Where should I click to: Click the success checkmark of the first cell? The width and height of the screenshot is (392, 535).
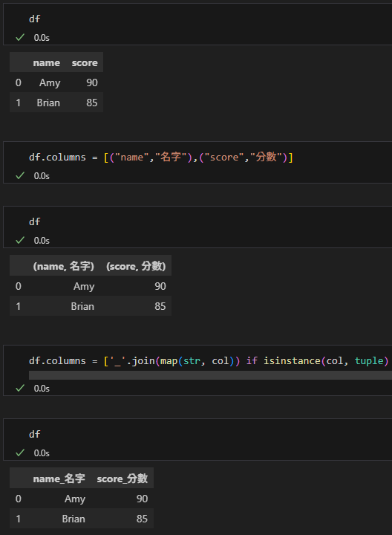[x=20, y=38]
